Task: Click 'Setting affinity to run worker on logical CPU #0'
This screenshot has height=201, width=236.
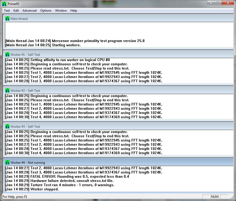Action: 58,60
